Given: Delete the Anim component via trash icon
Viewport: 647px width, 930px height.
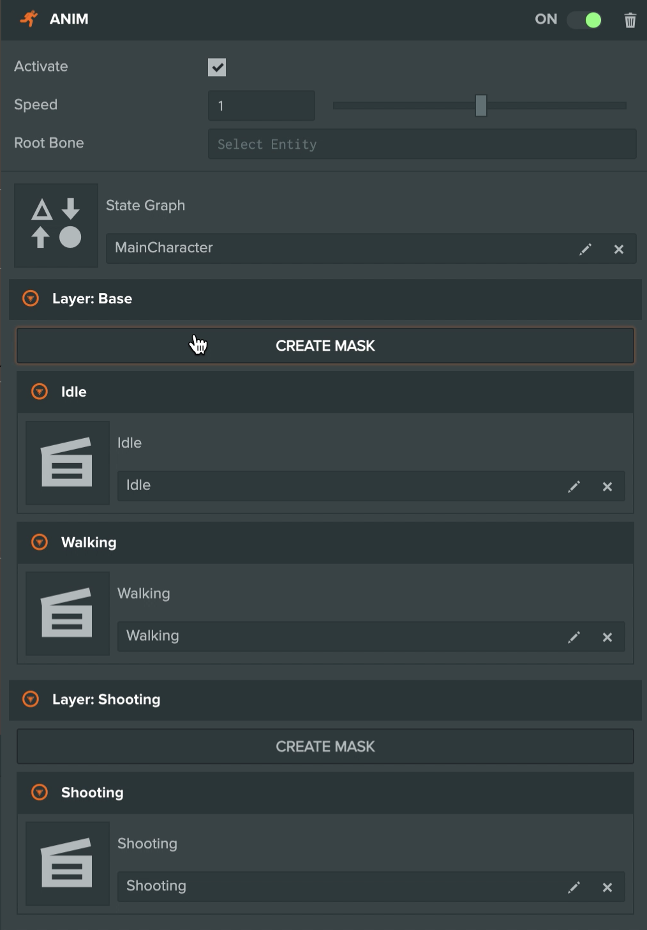Looking at the screenshot, I should (630, 20).
